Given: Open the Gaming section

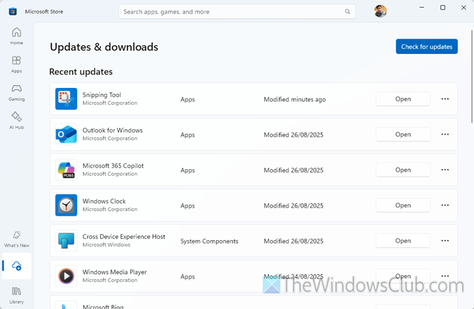Looking at the screenshot, I should (16, 92).
